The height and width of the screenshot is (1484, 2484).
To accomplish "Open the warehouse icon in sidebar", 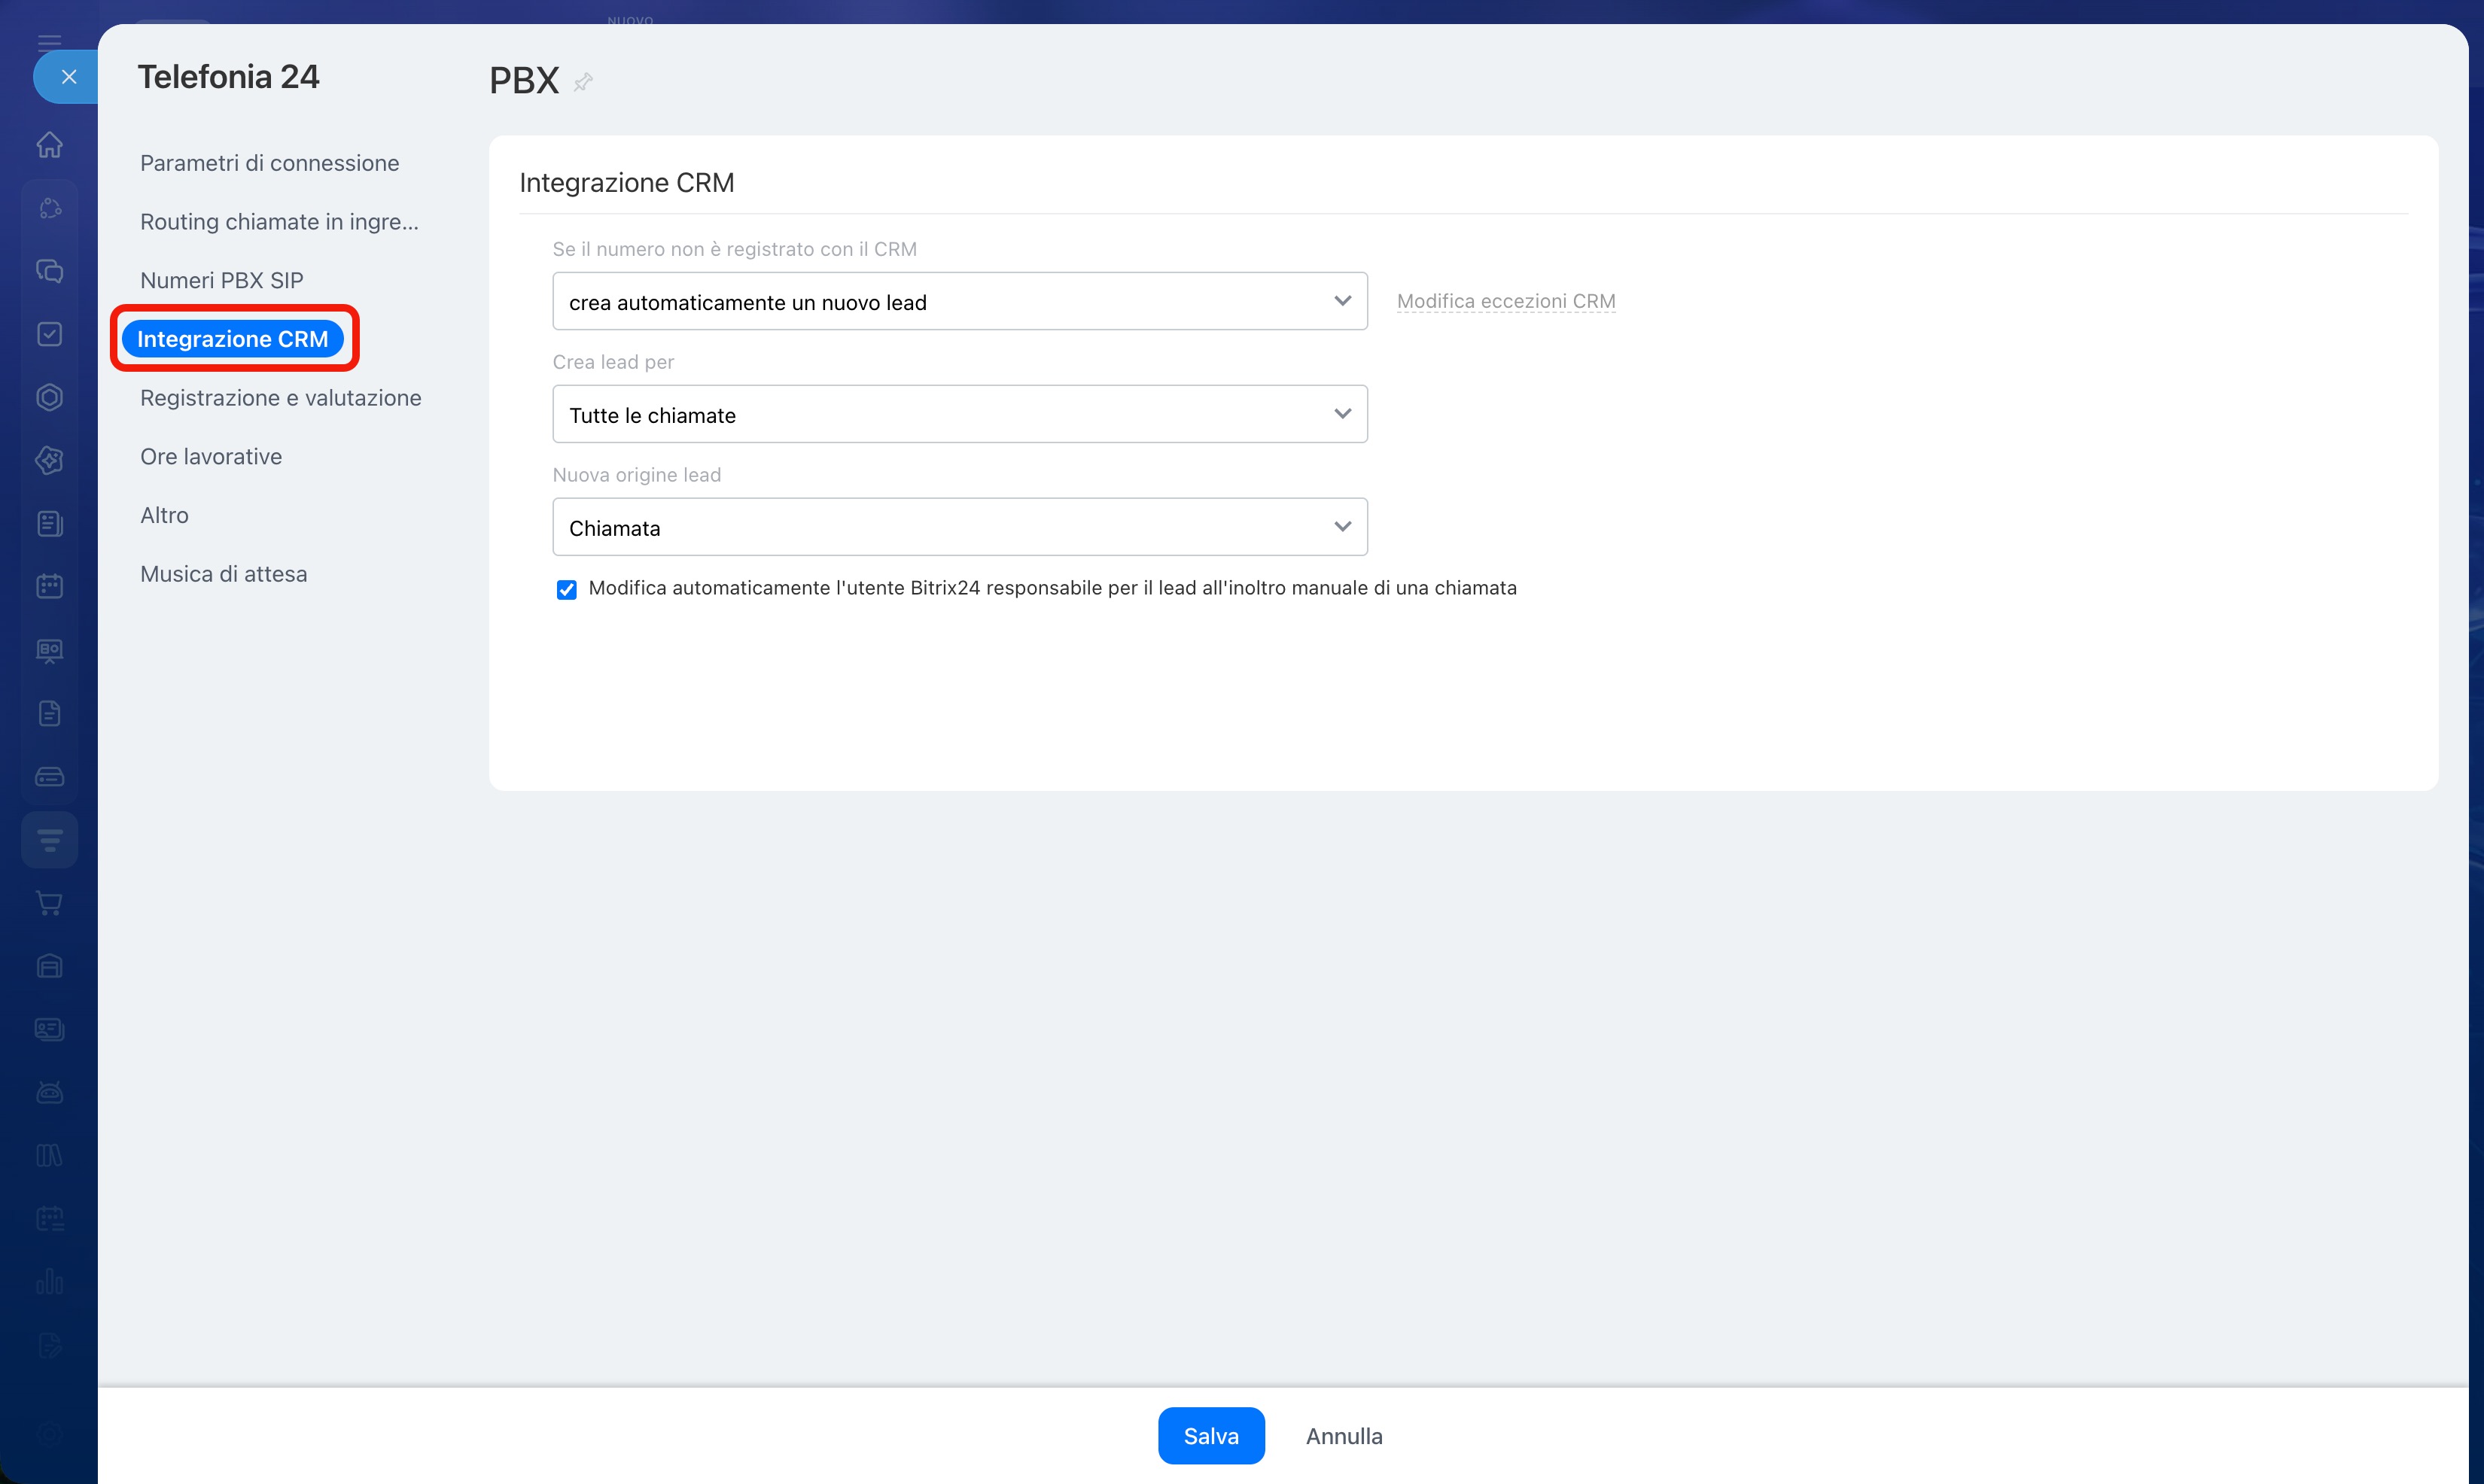I will tap(49, 966).
